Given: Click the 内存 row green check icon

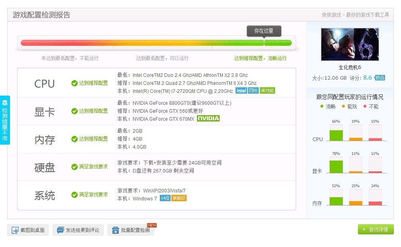Looking at the screenshot, I should point(75,139).
